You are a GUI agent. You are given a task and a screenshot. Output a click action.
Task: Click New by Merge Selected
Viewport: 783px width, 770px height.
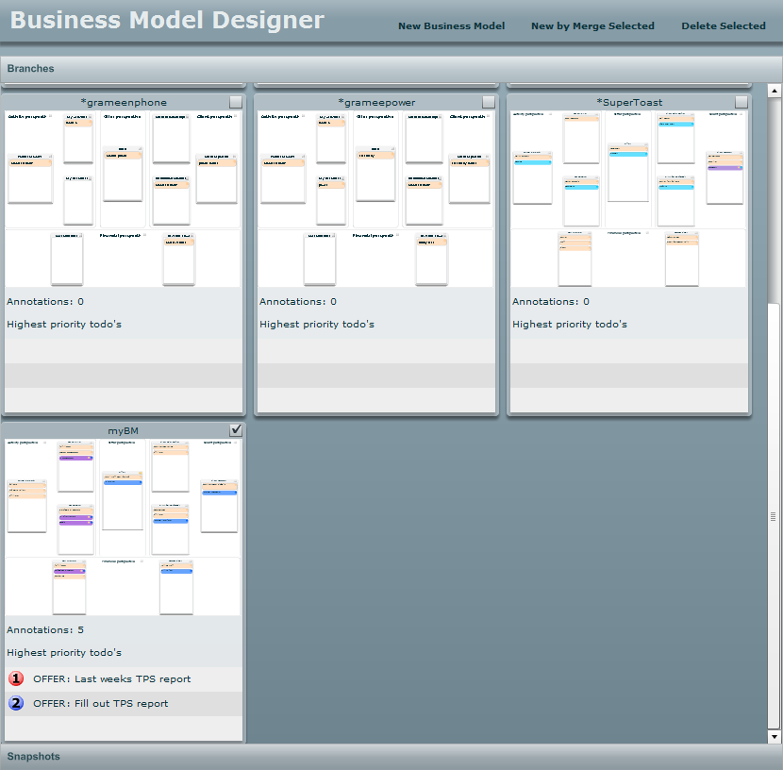coord(592,26)
